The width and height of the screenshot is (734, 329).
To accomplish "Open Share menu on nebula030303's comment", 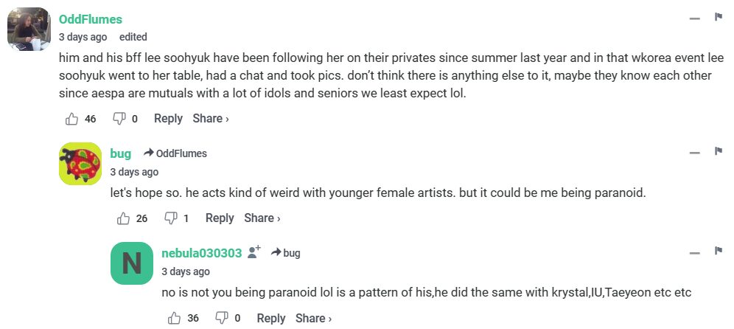I will click(313, 319).
